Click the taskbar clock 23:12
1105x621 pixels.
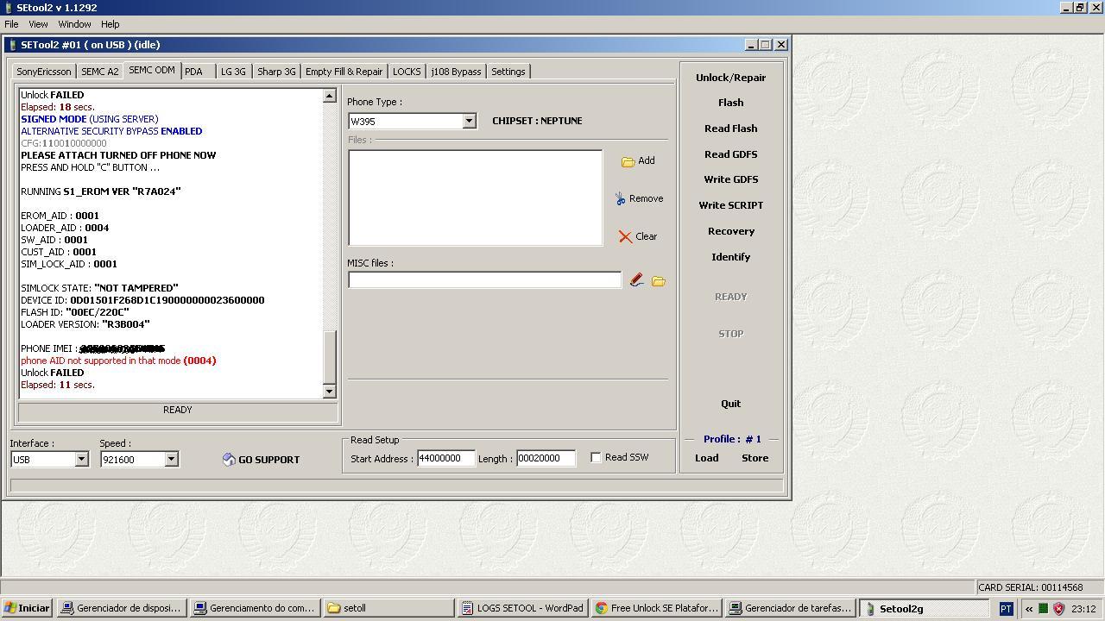(x=1083, y=609)
